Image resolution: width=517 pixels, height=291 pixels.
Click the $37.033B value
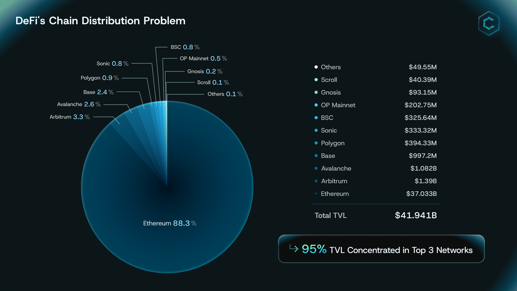coord(421,193)
